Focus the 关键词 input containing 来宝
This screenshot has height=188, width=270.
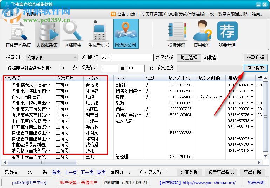[127, 57]
